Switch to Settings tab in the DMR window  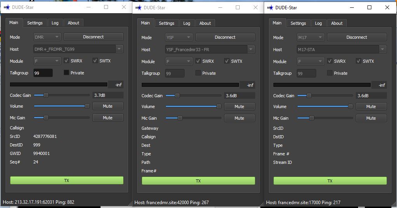35,23
